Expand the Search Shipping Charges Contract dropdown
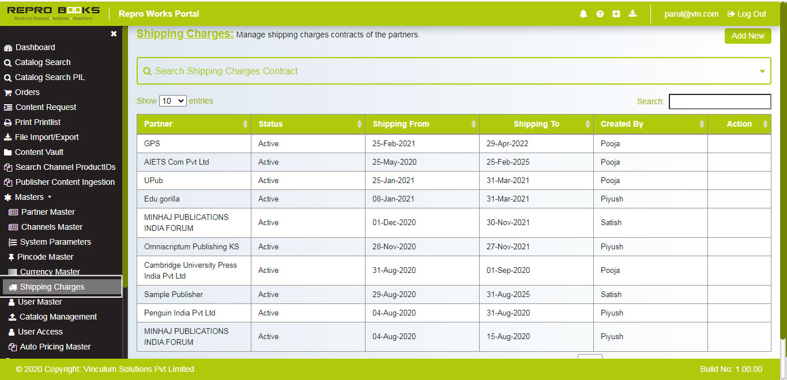The width and height of the screenshot is (787, 380). pyautogui.click(x=762, y=71)
